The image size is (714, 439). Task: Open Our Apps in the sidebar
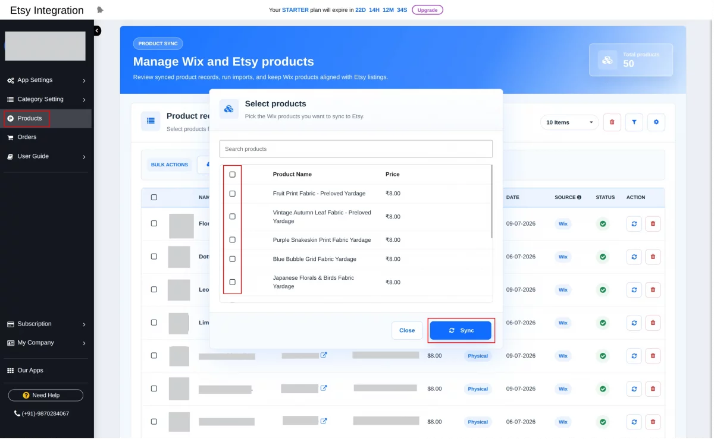pos(30,370)
